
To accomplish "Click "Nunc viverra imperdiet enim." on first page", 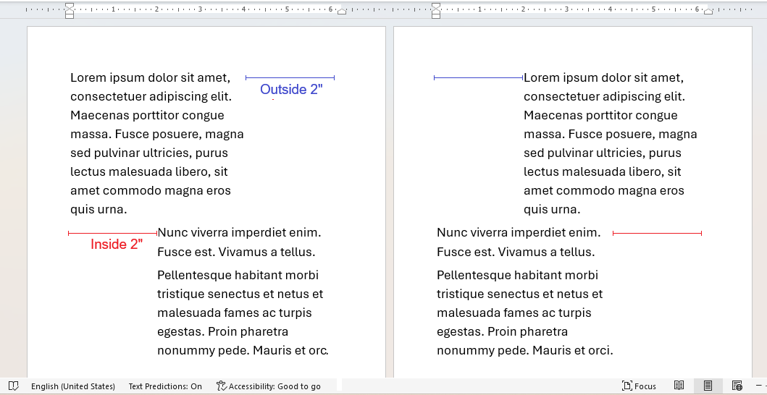I will pos(239,232).
